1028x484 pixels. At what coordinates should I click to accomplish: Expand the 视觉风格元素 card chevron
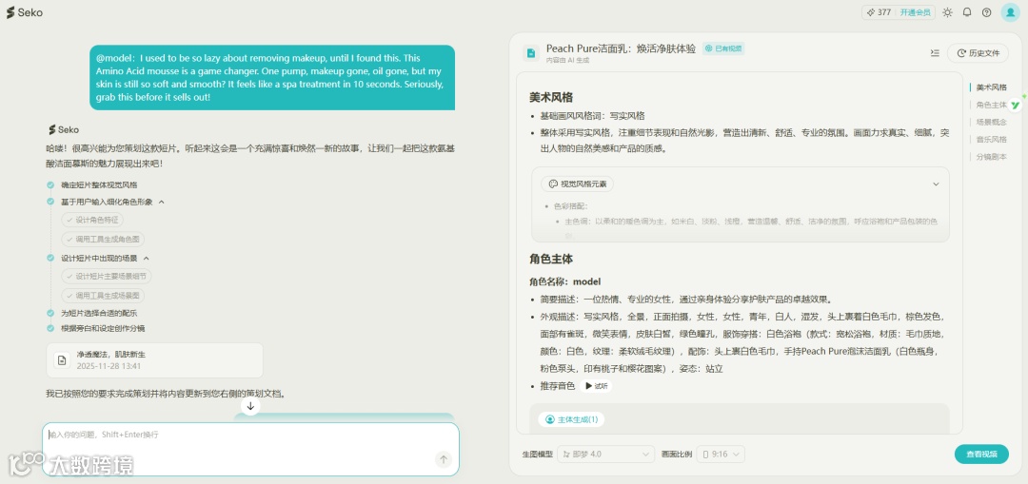936,184
